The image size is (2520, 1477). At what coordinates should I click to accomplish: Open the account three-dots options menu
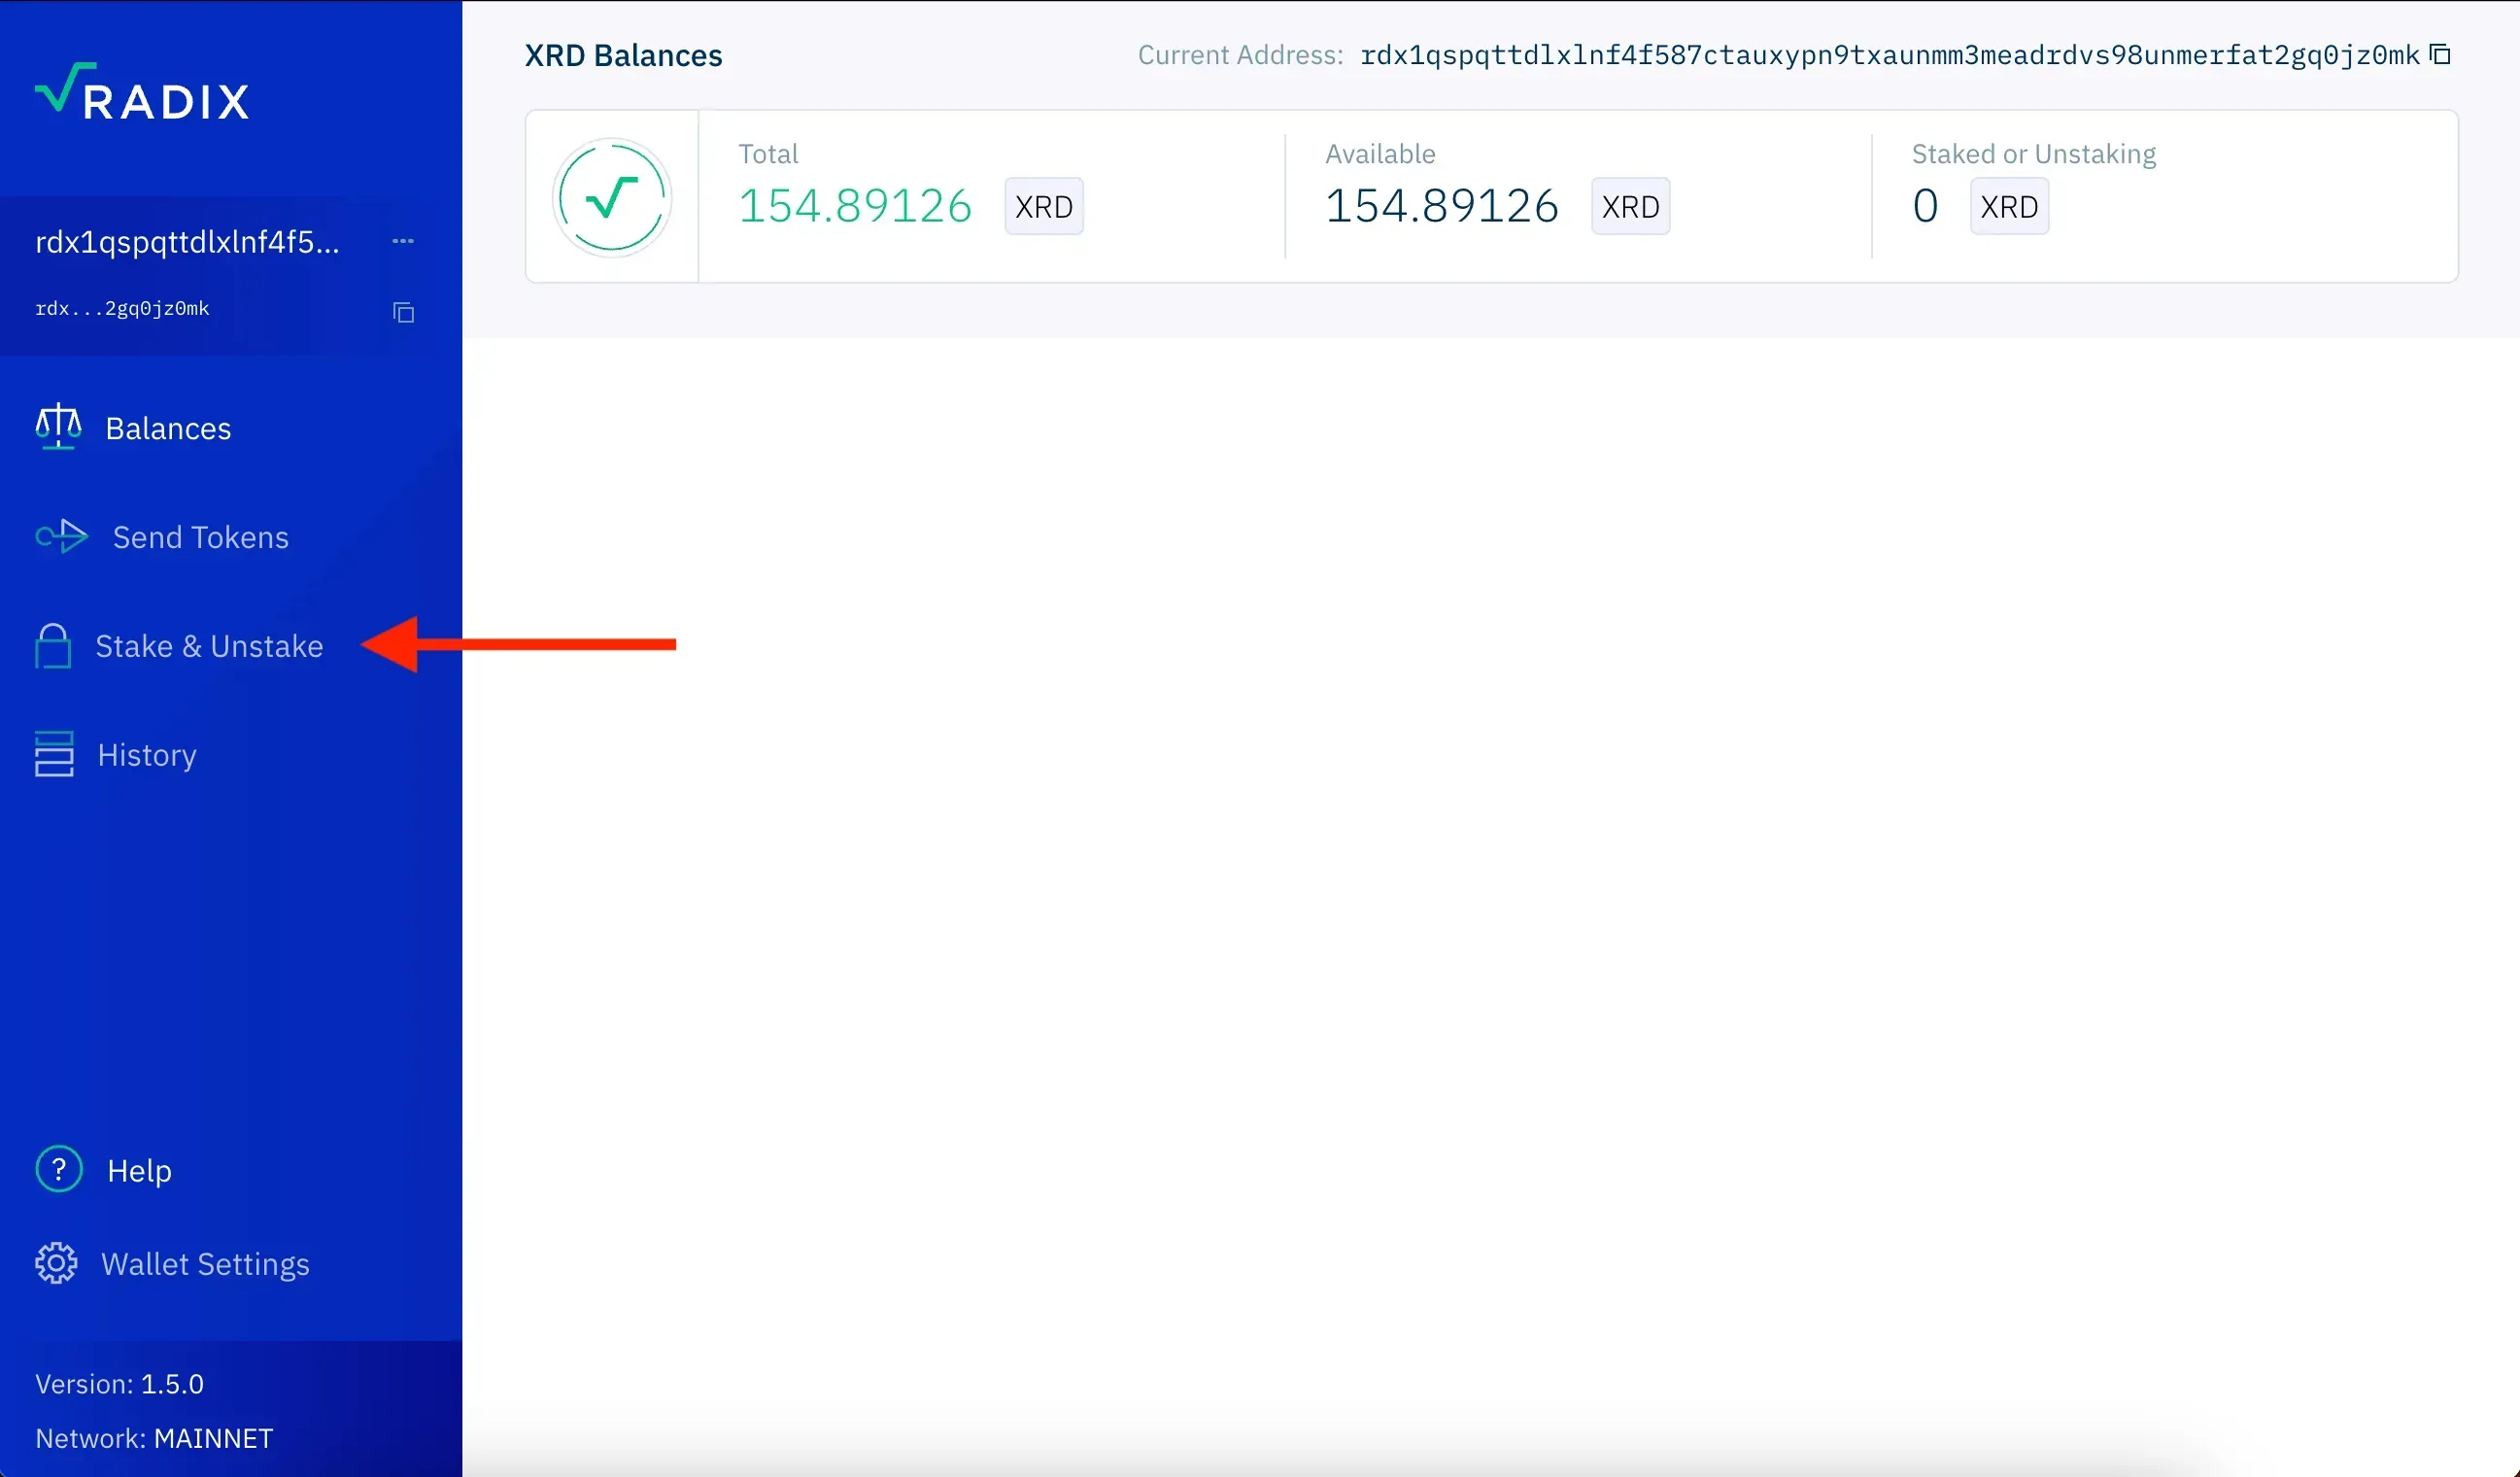point(403,241)
